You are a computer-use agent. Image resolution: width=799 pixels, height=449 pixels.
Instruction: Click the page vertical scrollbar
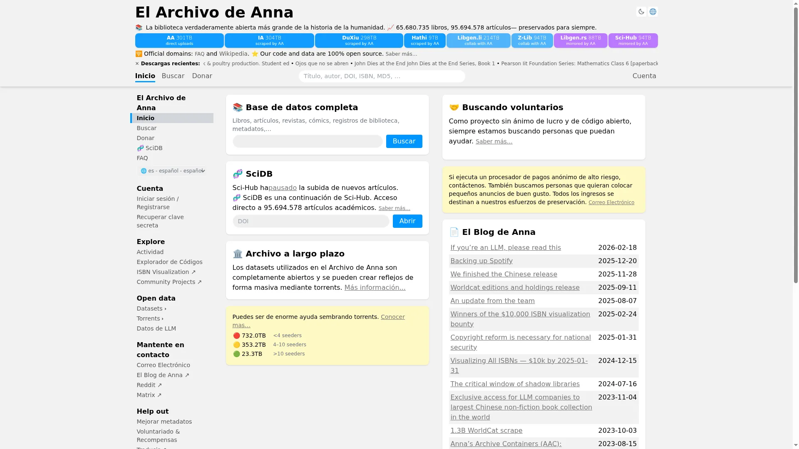[x=796, y=146]
